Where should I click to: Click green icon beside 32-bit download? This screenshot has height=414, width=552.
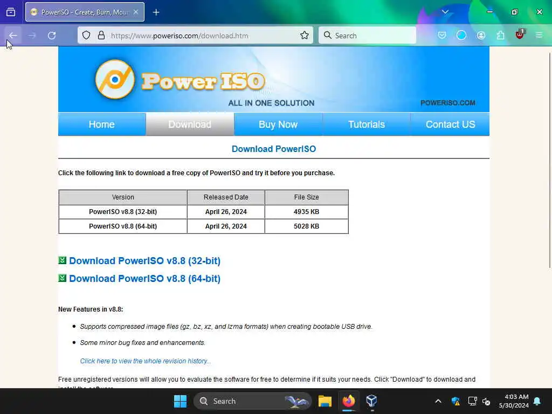pyautogui.click(x=63, y=260)
